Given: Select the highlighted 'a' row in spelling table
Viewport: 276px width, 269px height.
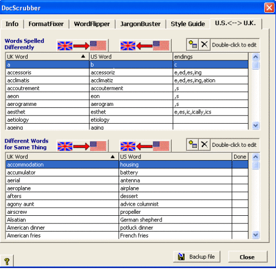Looking at the screenshot, I should (x=127, y=64).
